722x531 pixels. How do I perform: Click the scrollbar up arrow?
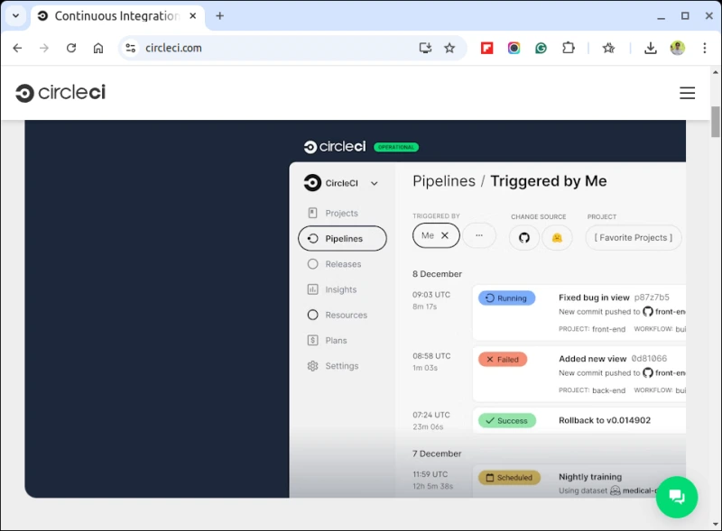click(x=715, y=72)
